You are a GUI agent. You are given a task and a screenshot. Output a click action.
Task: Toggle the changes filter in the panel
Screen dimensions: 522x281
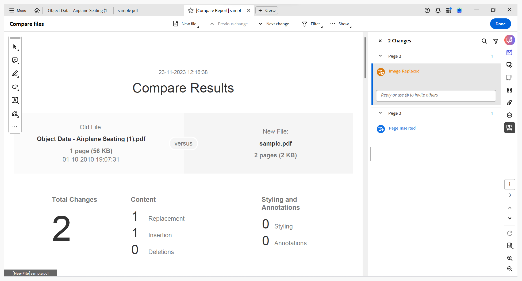(x=496, y=41)
